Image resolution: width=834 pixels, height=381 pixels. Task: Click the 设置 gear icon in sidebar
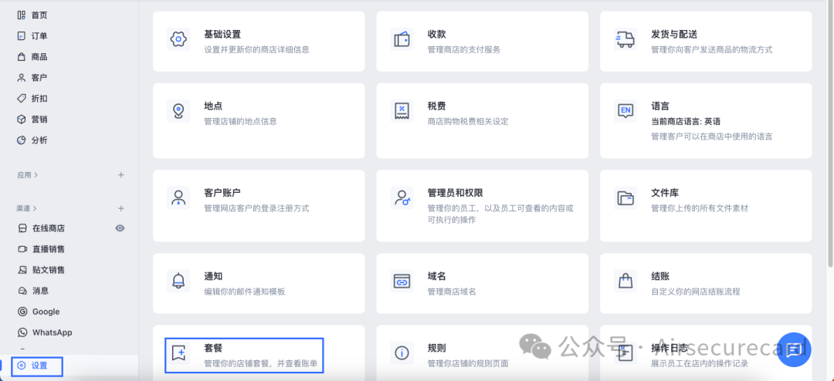click(22, 366)
